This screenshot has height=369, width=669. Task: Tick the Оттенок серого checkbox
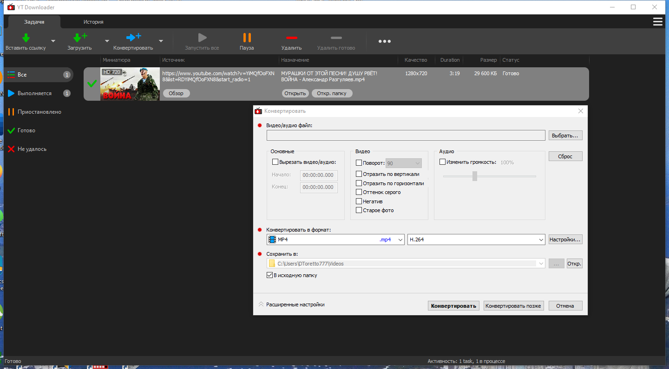(x=359, y=192)
